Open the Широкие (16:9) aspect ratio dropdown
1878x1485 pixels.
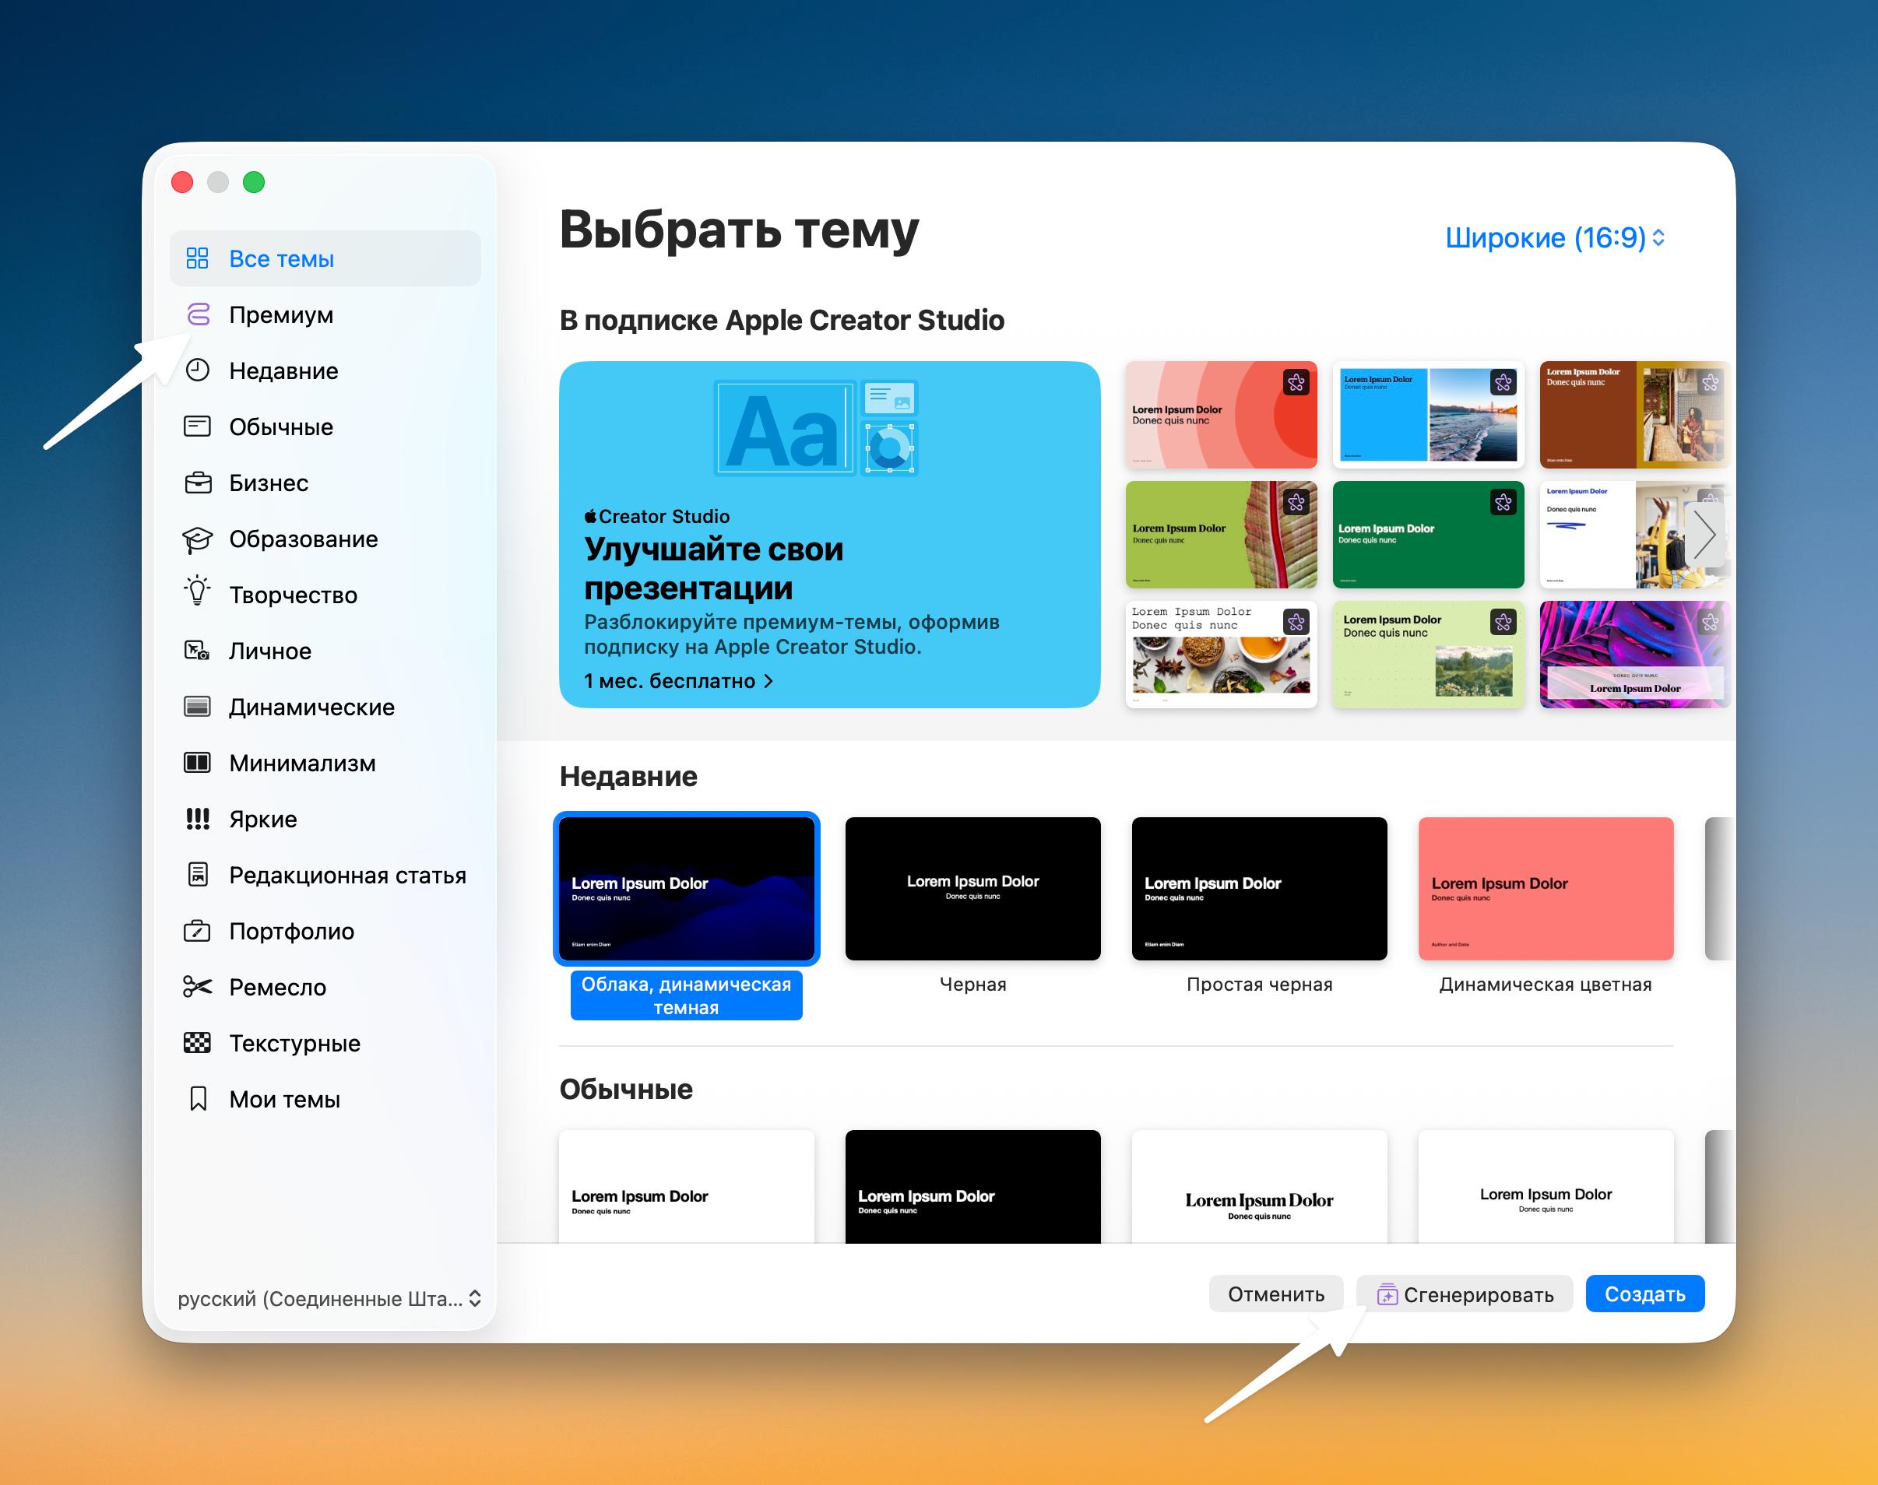(1556, 237)
